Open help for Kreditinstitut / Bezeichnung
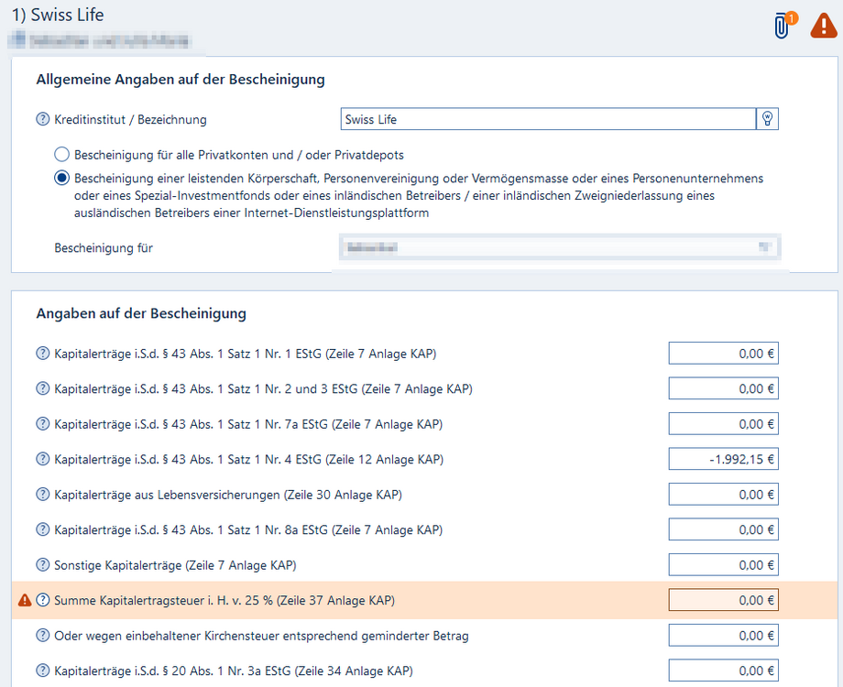The image size is (843, 687). pyautogui.click(x=42, y=119)
